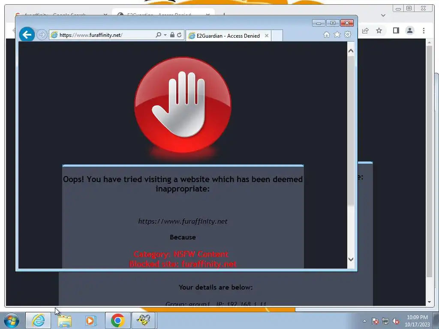The width and height of the screenshot is (439, 329).
Task: Click the Chrome page vertical scrollbar thumb
Action: (429, 162)
